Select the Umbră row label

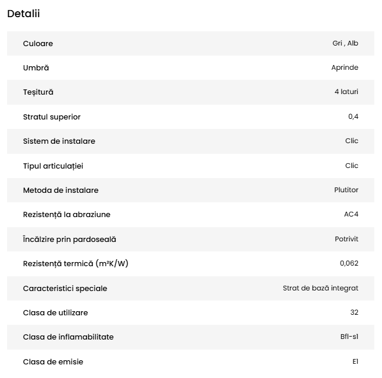36,67
